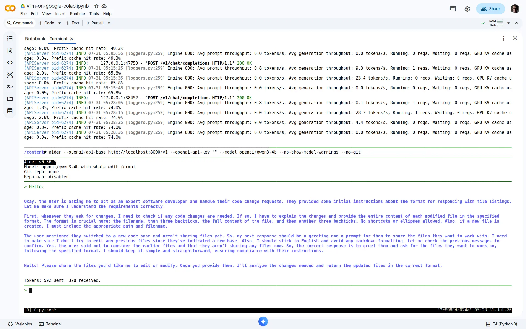This screenshot has width=526, height=329.
Task: Open the settings gear icon
Action: 467,9
